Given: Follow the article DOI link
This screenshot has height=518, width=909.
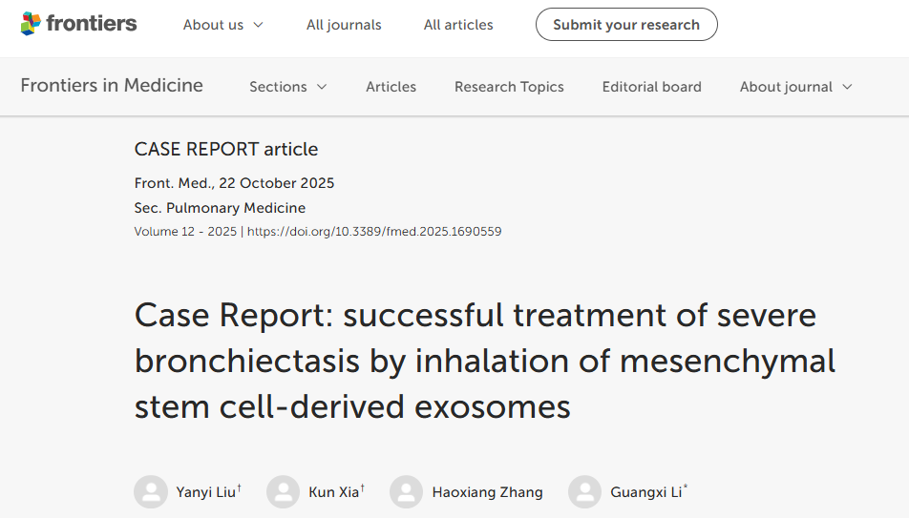Looking at the screenshot, I should pyautogui.click(x=374, y=232).
